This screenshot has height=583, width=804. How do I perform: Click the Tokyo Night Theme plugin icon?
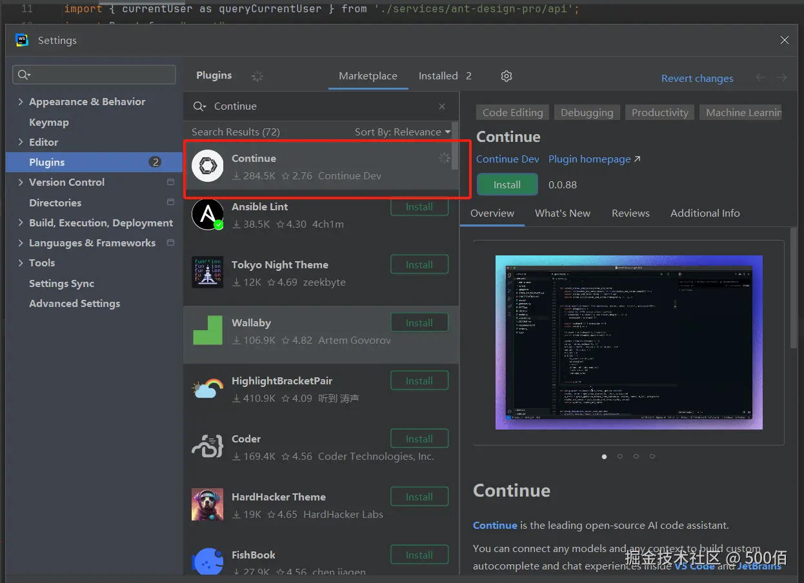click(208, 272)
